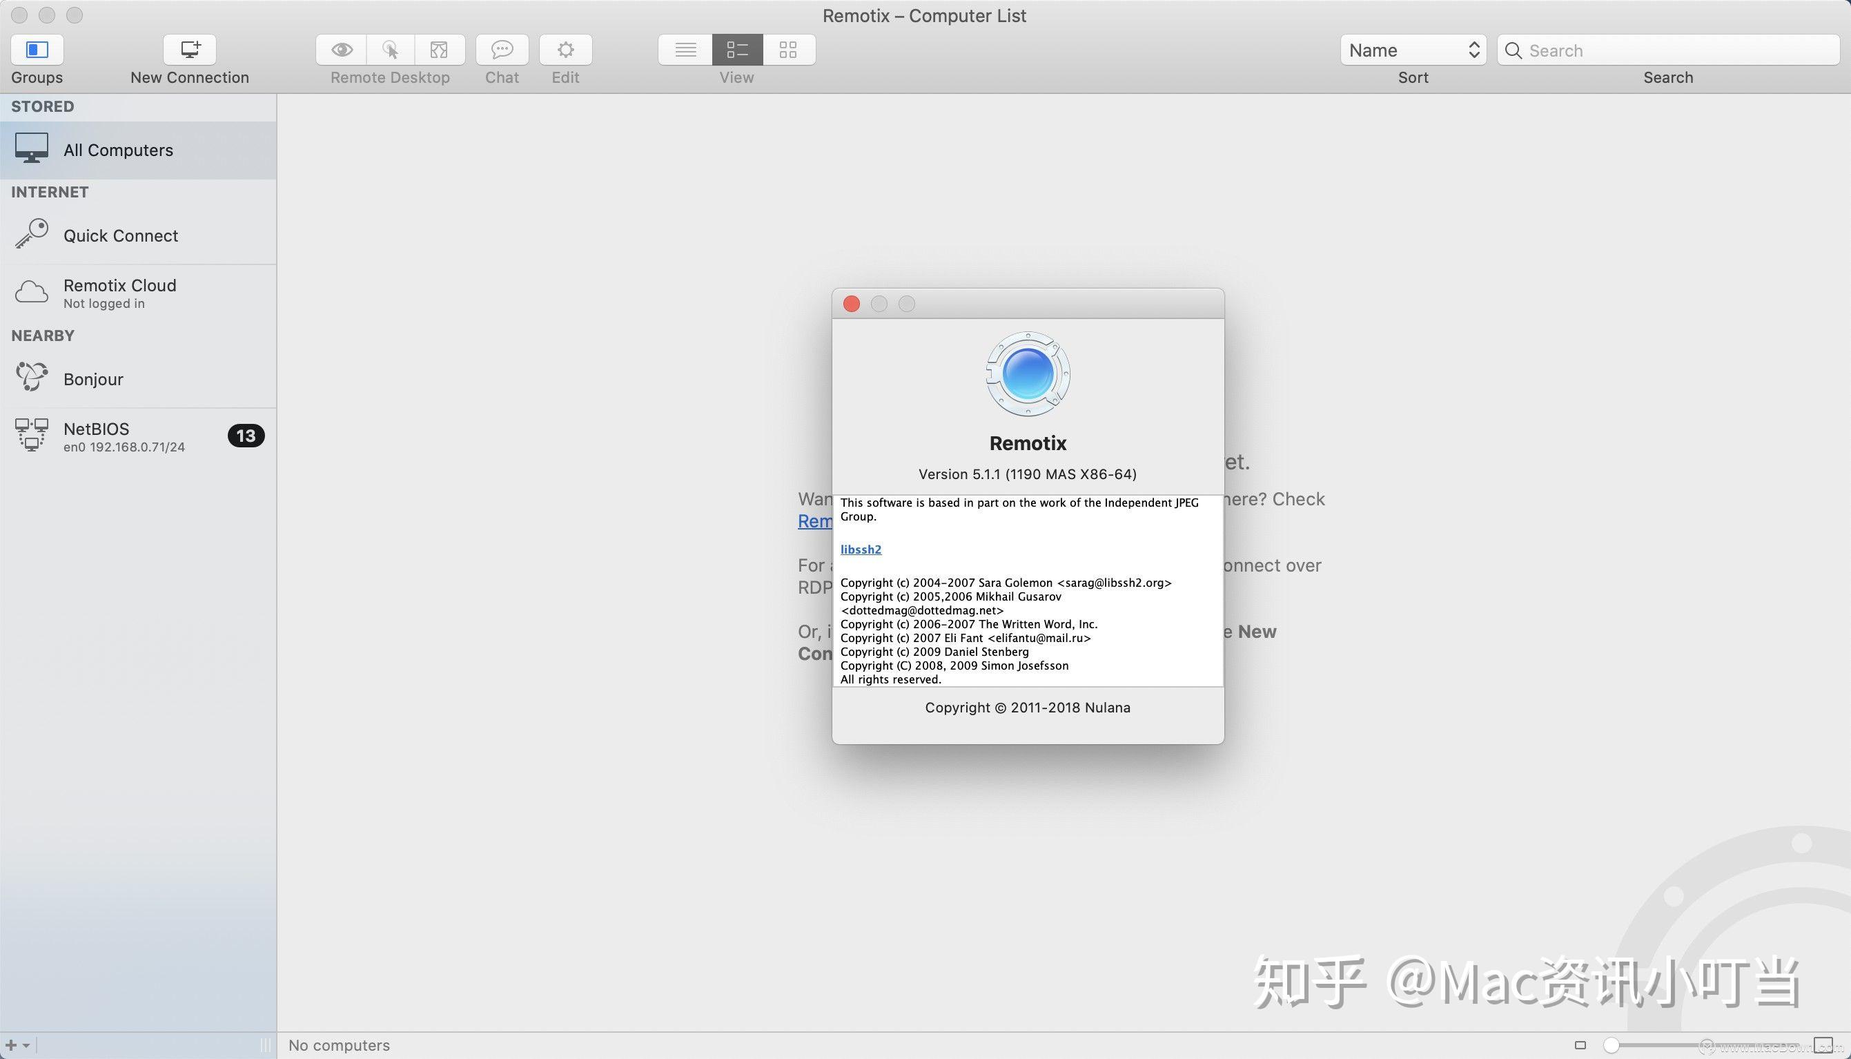Click inside the Search field

1665,50
